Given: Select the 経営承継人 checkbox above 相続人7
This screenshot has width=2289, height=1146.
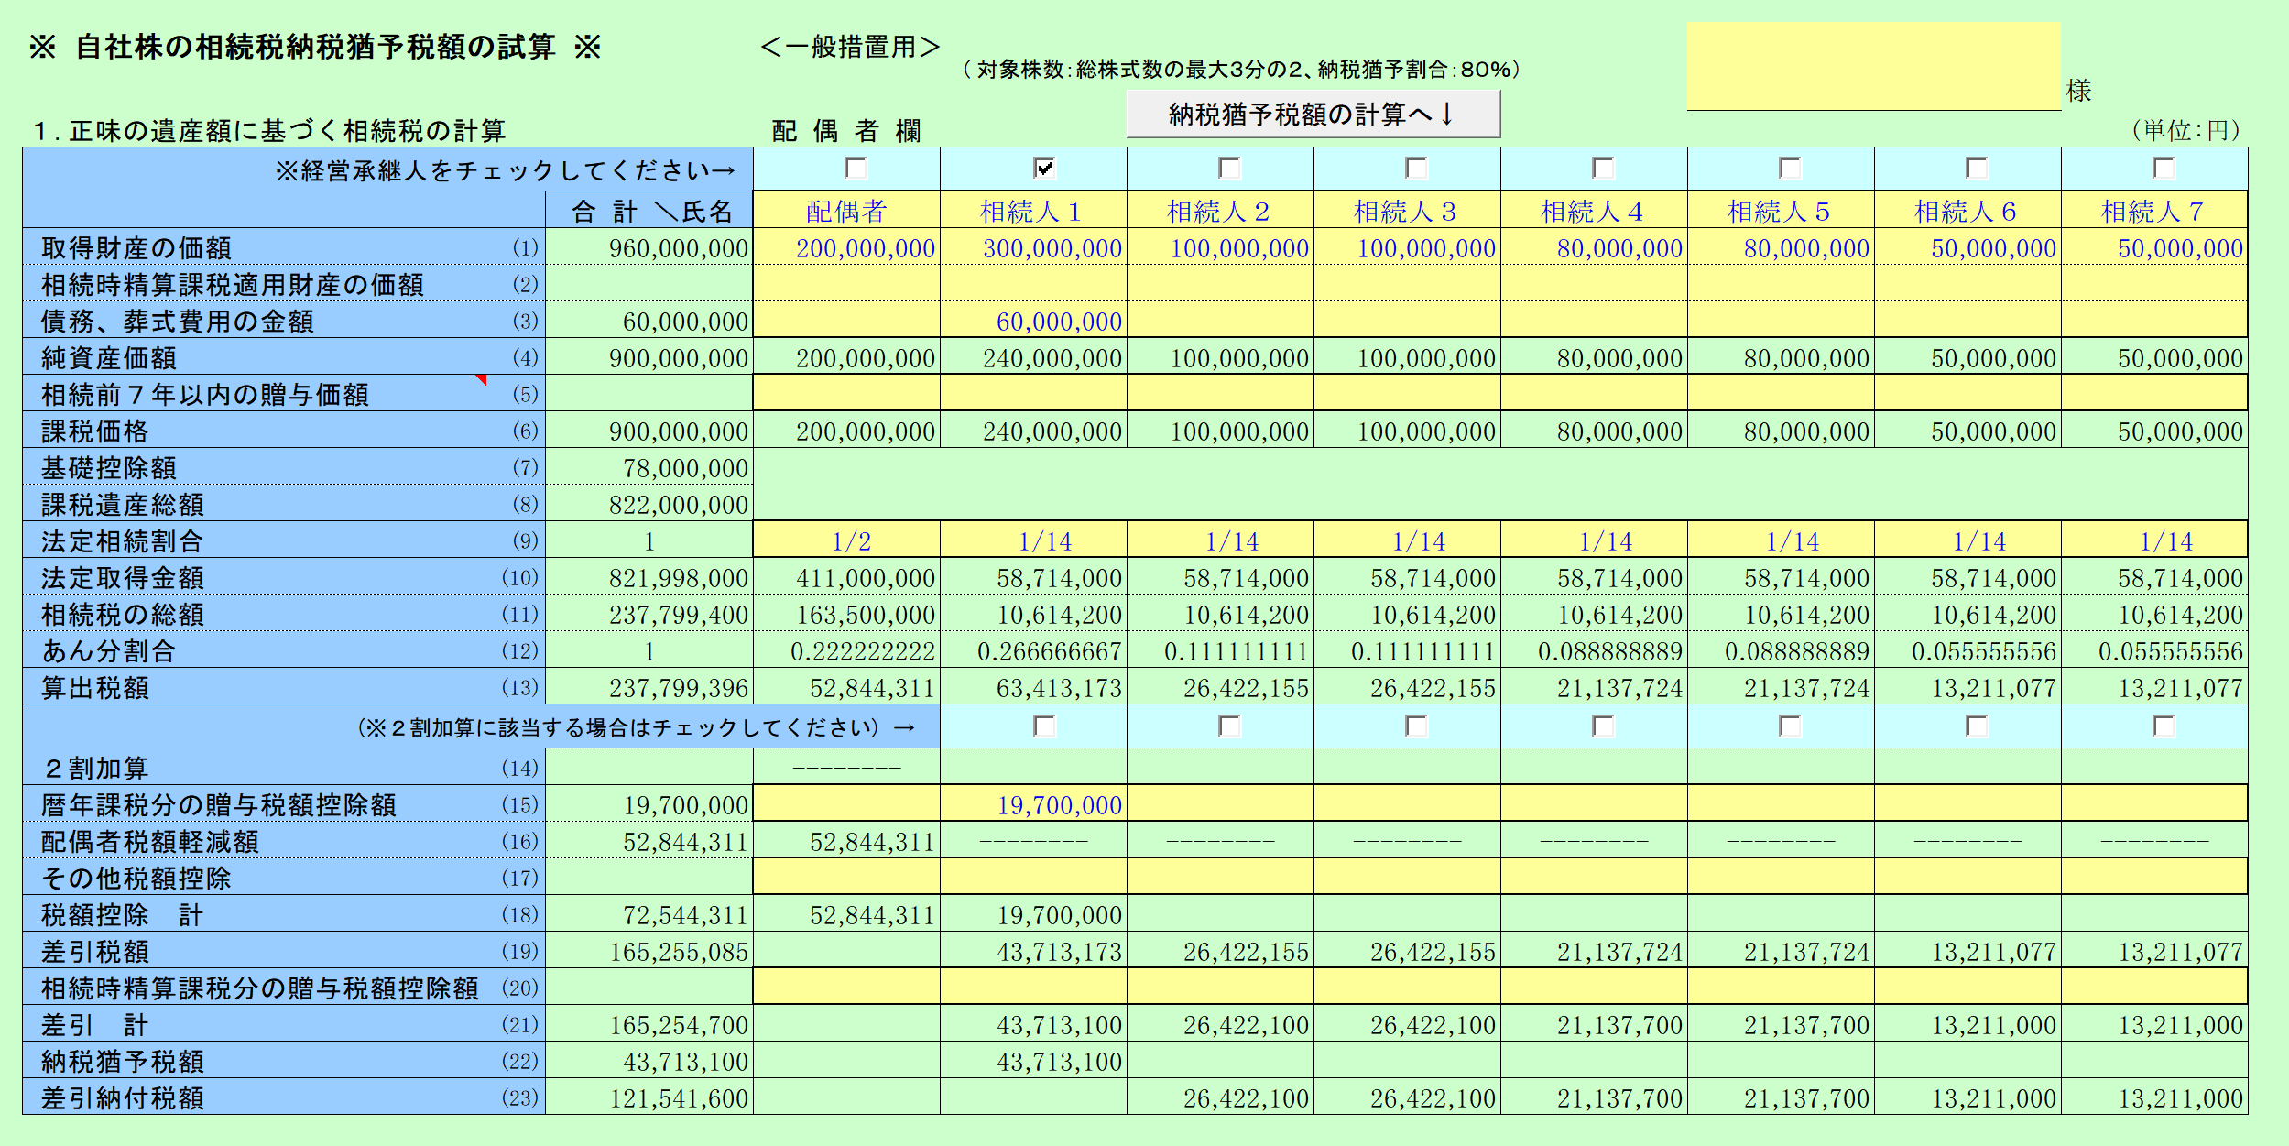Looking at the screenshot, I should tap(2164, 169).
